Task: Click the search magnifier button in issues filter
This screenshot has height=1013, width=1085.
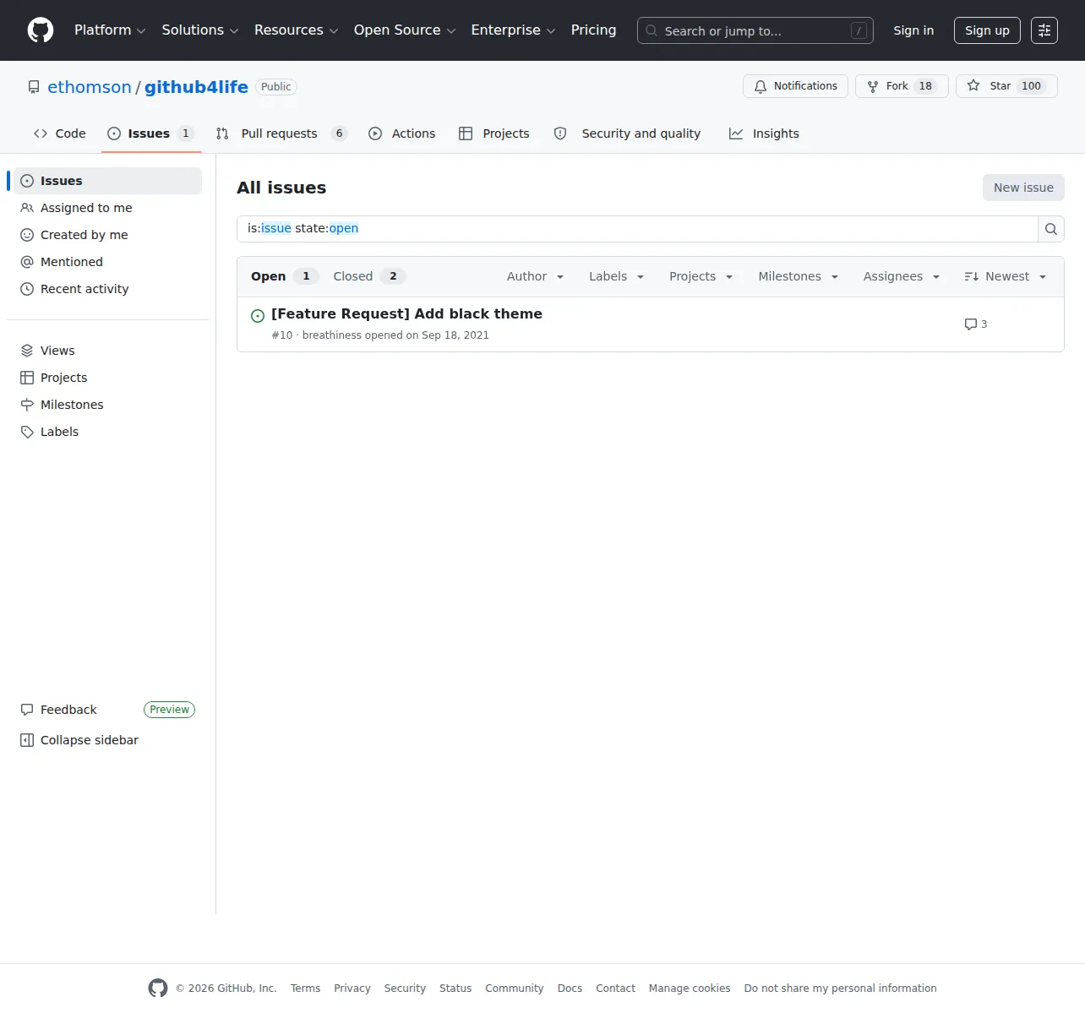Action: [1050, 229]
